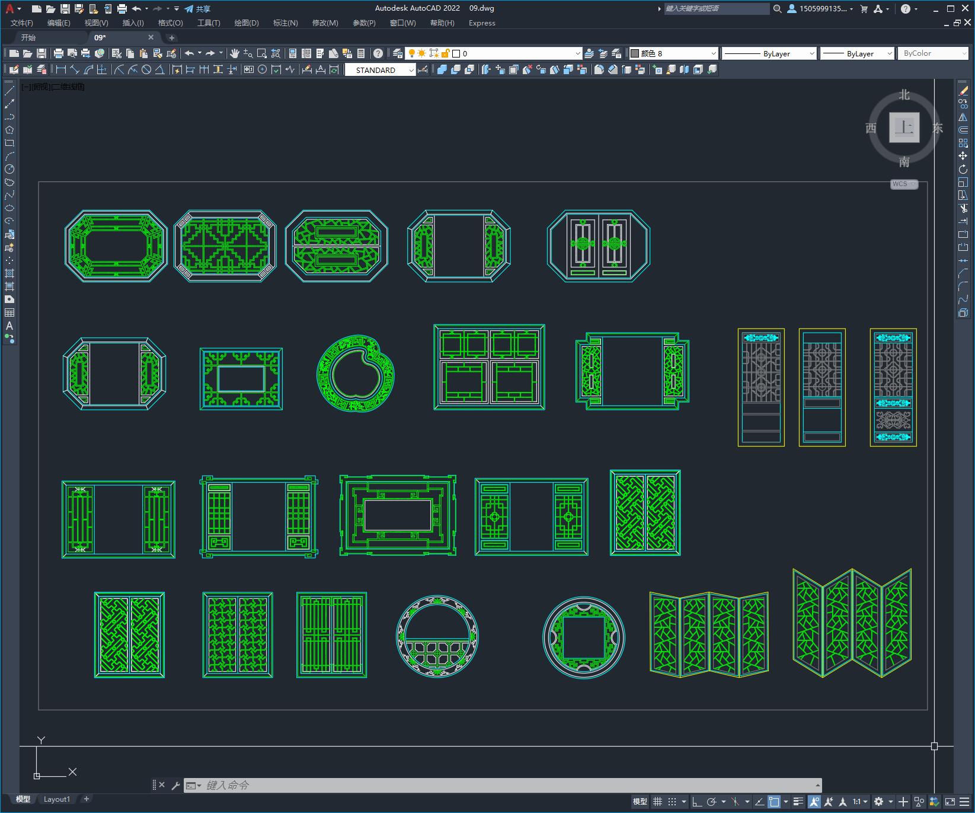975x813 pixels.
Task: Close the 09* drawing tab
Action: pyautogui.click(x=151, y=37)
